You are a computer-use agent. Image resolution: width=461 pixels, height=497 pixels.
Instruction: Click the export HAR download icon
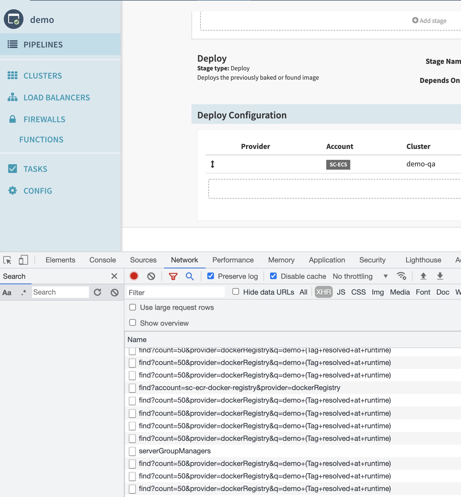point(439,276)
